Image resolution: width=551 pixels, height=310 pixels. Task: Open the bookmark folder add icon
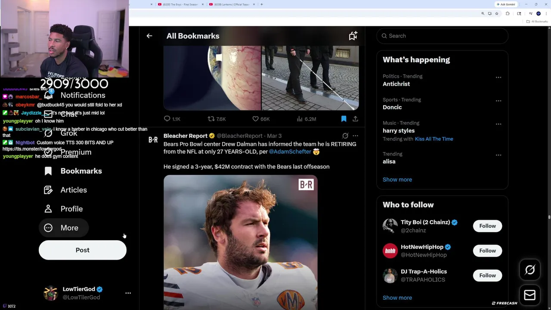click(x=353, y=36)
